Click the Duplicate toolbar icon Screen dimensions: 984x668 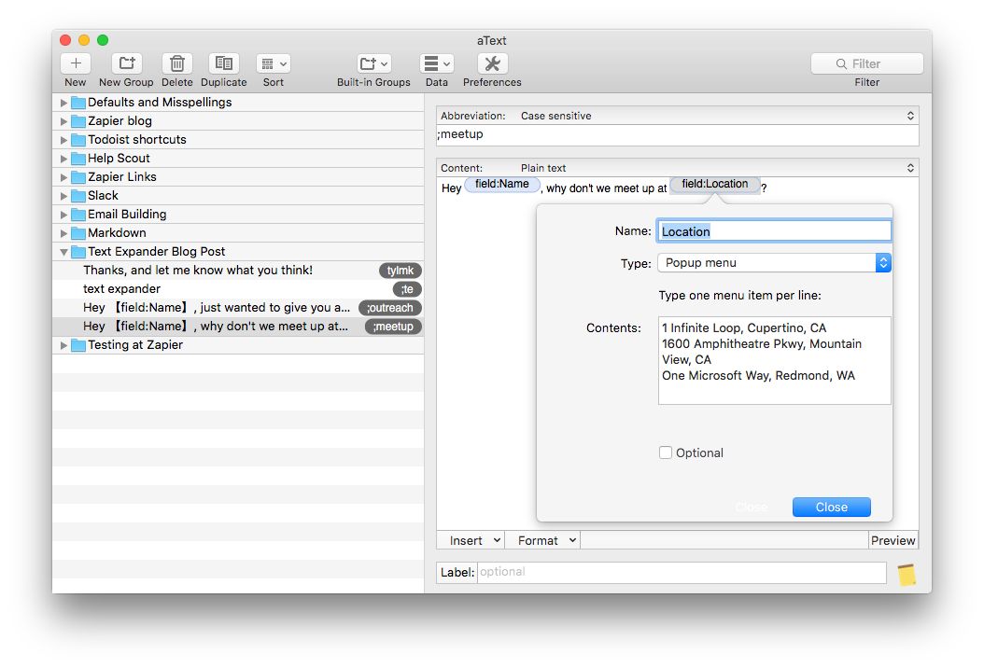tap(223, 63)
